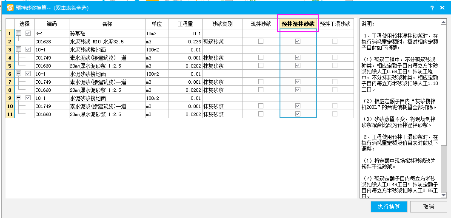Click the app logo in the title bar
Screen dimensions: 451x218
pos(10,8)
